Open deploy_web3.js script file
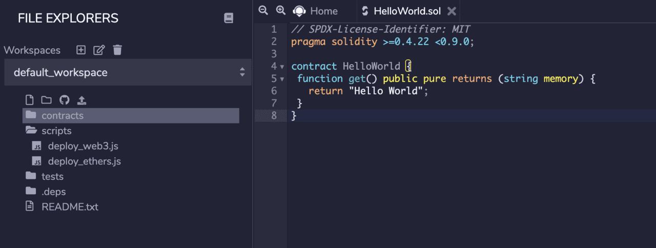 (x=83, y=146)
